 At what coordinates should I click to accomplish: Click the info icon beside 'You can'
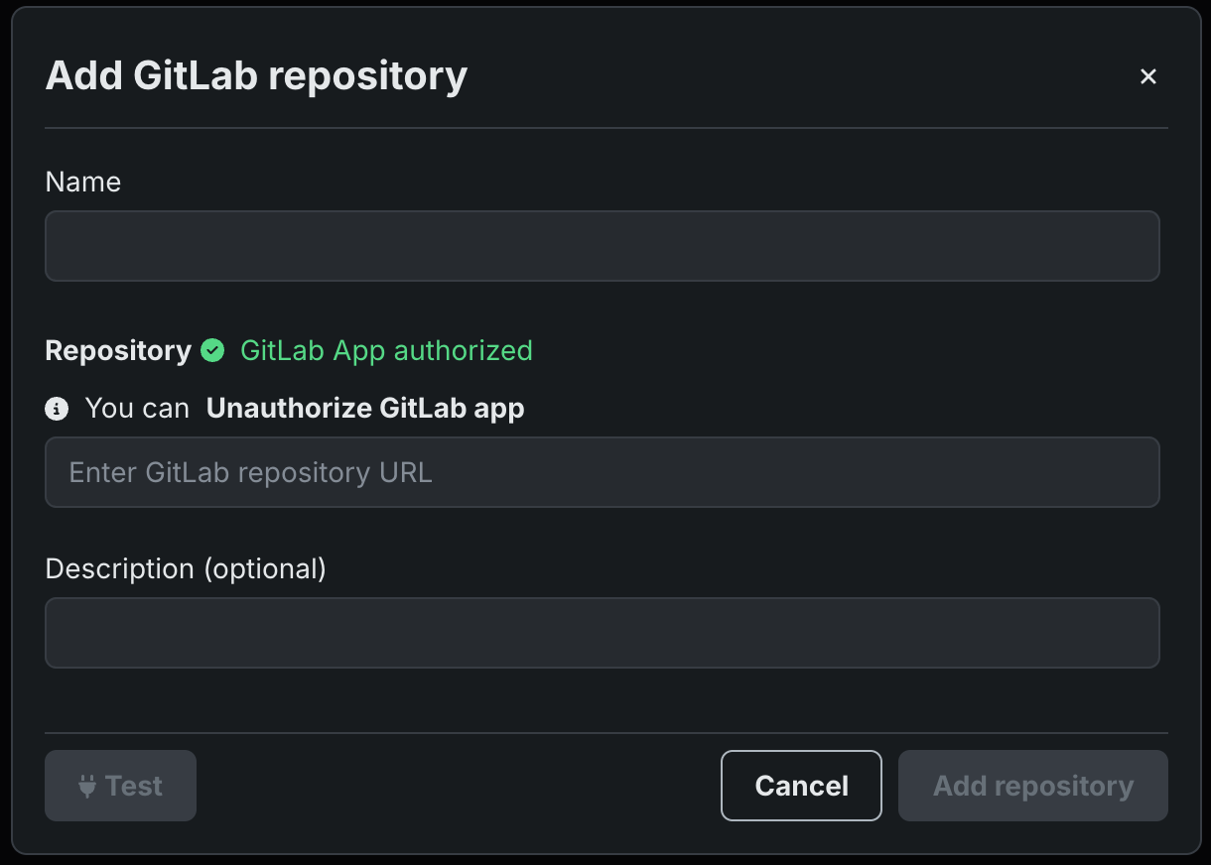click(x=58, y=408)
